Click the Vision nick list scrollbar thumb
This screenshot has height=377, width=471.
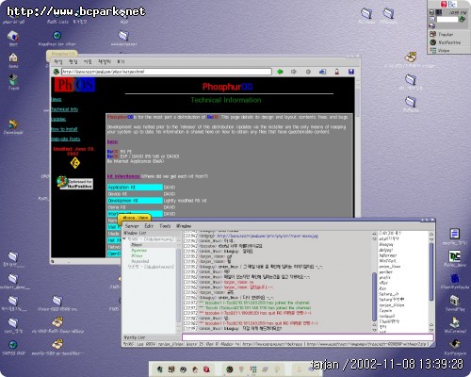(431, 271)
